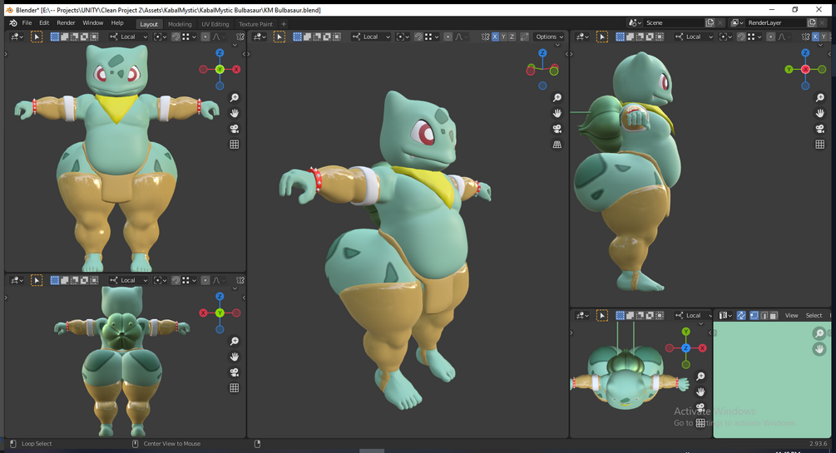Enable Z axis mirror in center viewport header

point(512,37)
